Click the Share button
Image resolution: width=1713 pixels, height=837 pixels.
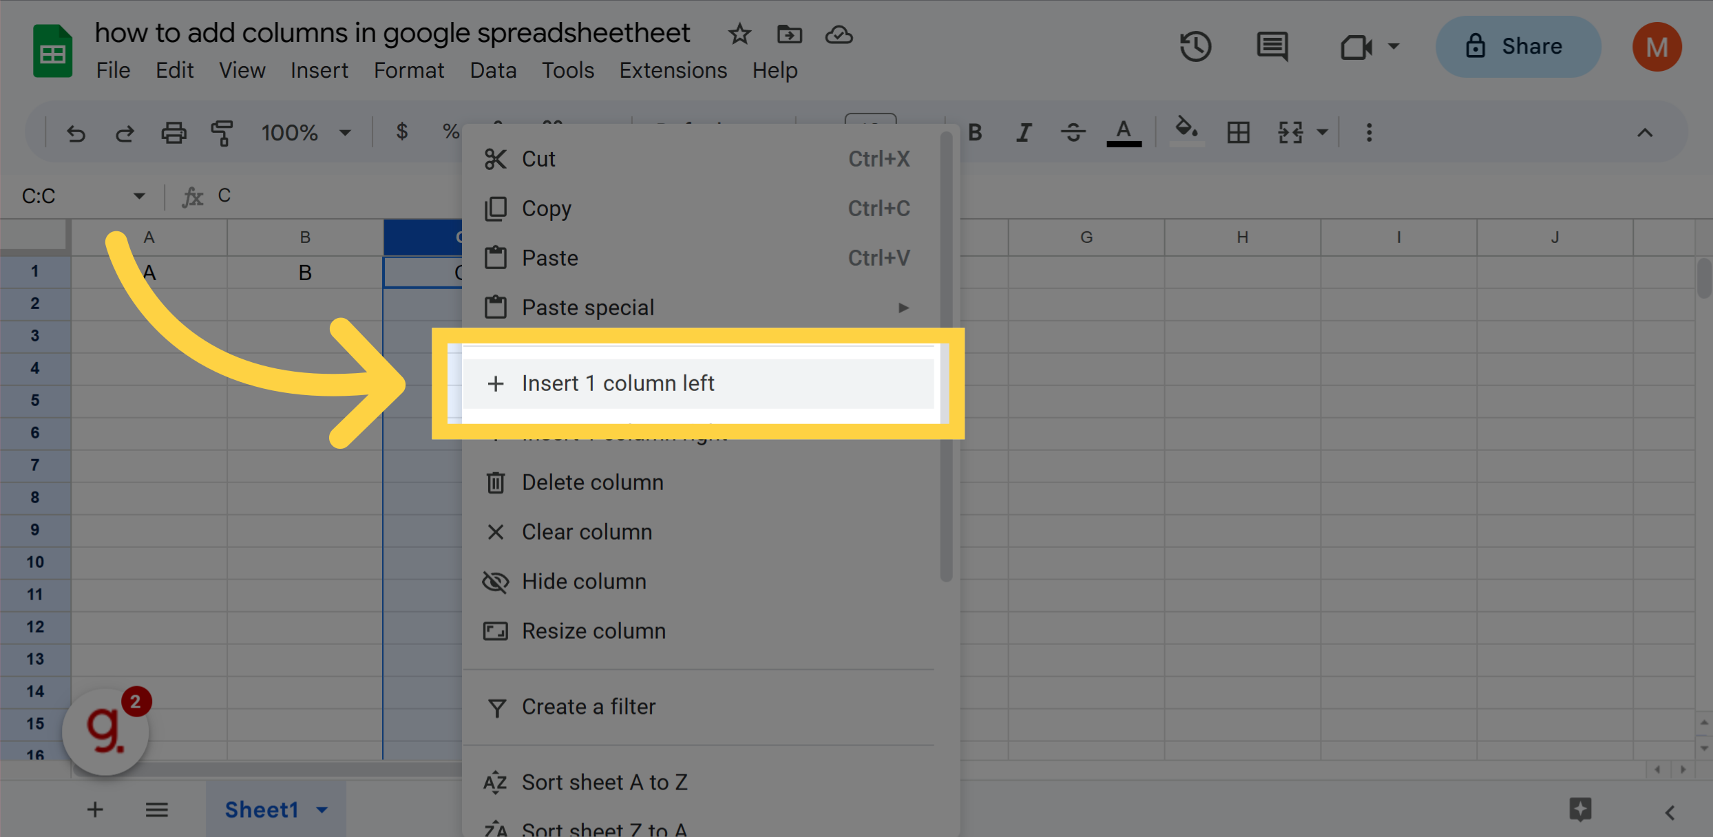[1517, 46]
